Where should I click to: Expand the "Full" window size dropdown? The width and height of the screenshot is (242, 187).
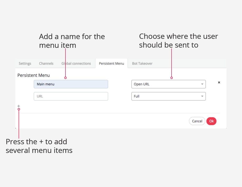click(168, 96)
